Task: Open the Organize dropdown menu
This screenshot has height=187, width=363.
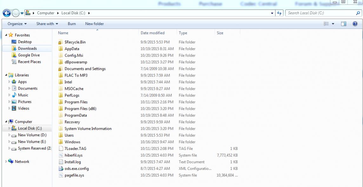Action: (x=17, y=24)
